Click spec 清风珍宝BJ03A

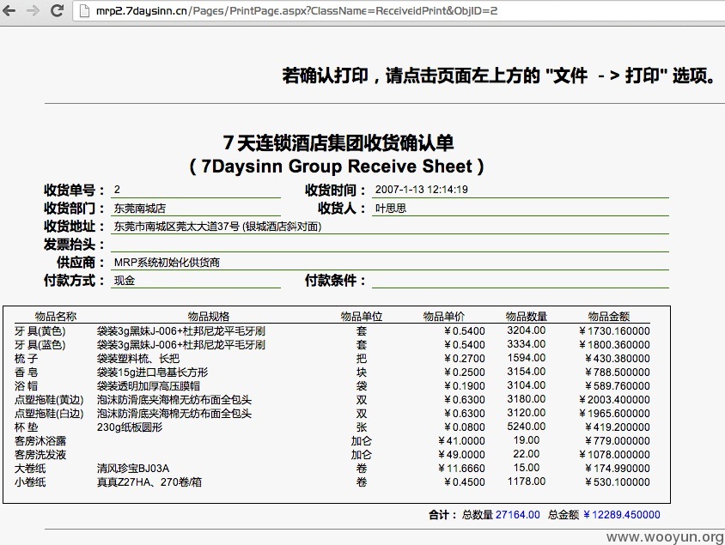click(133, 469)
